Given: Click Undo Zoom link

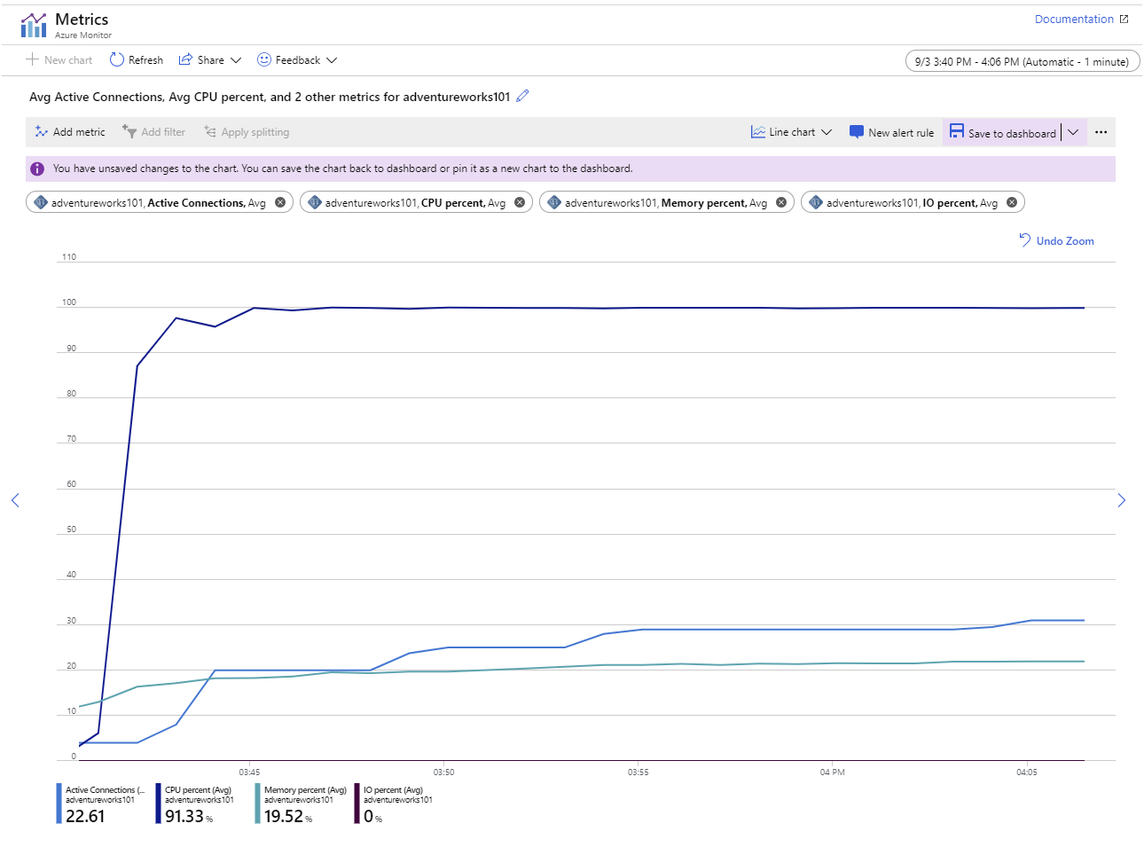Looking at the screenshot, I should (x=1065, y=241).
